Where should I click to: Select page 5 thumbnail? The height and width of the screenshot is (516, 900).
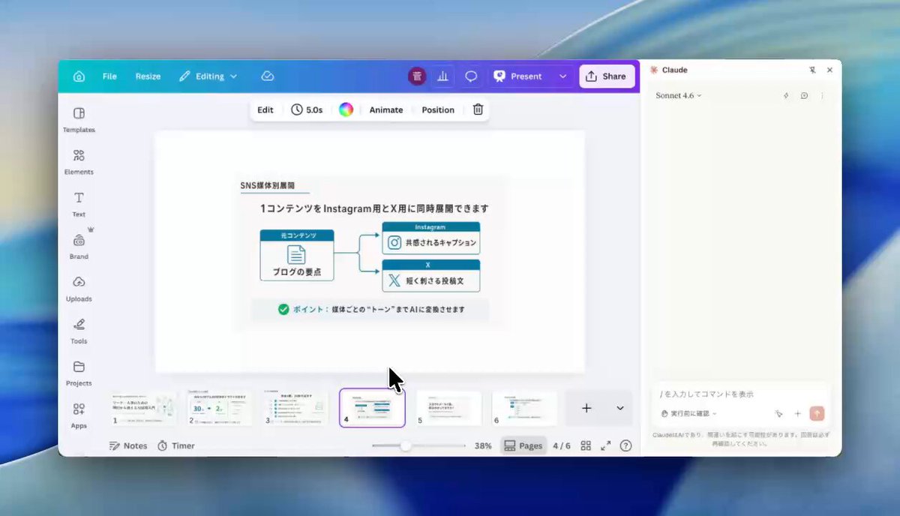pos(448,408)
